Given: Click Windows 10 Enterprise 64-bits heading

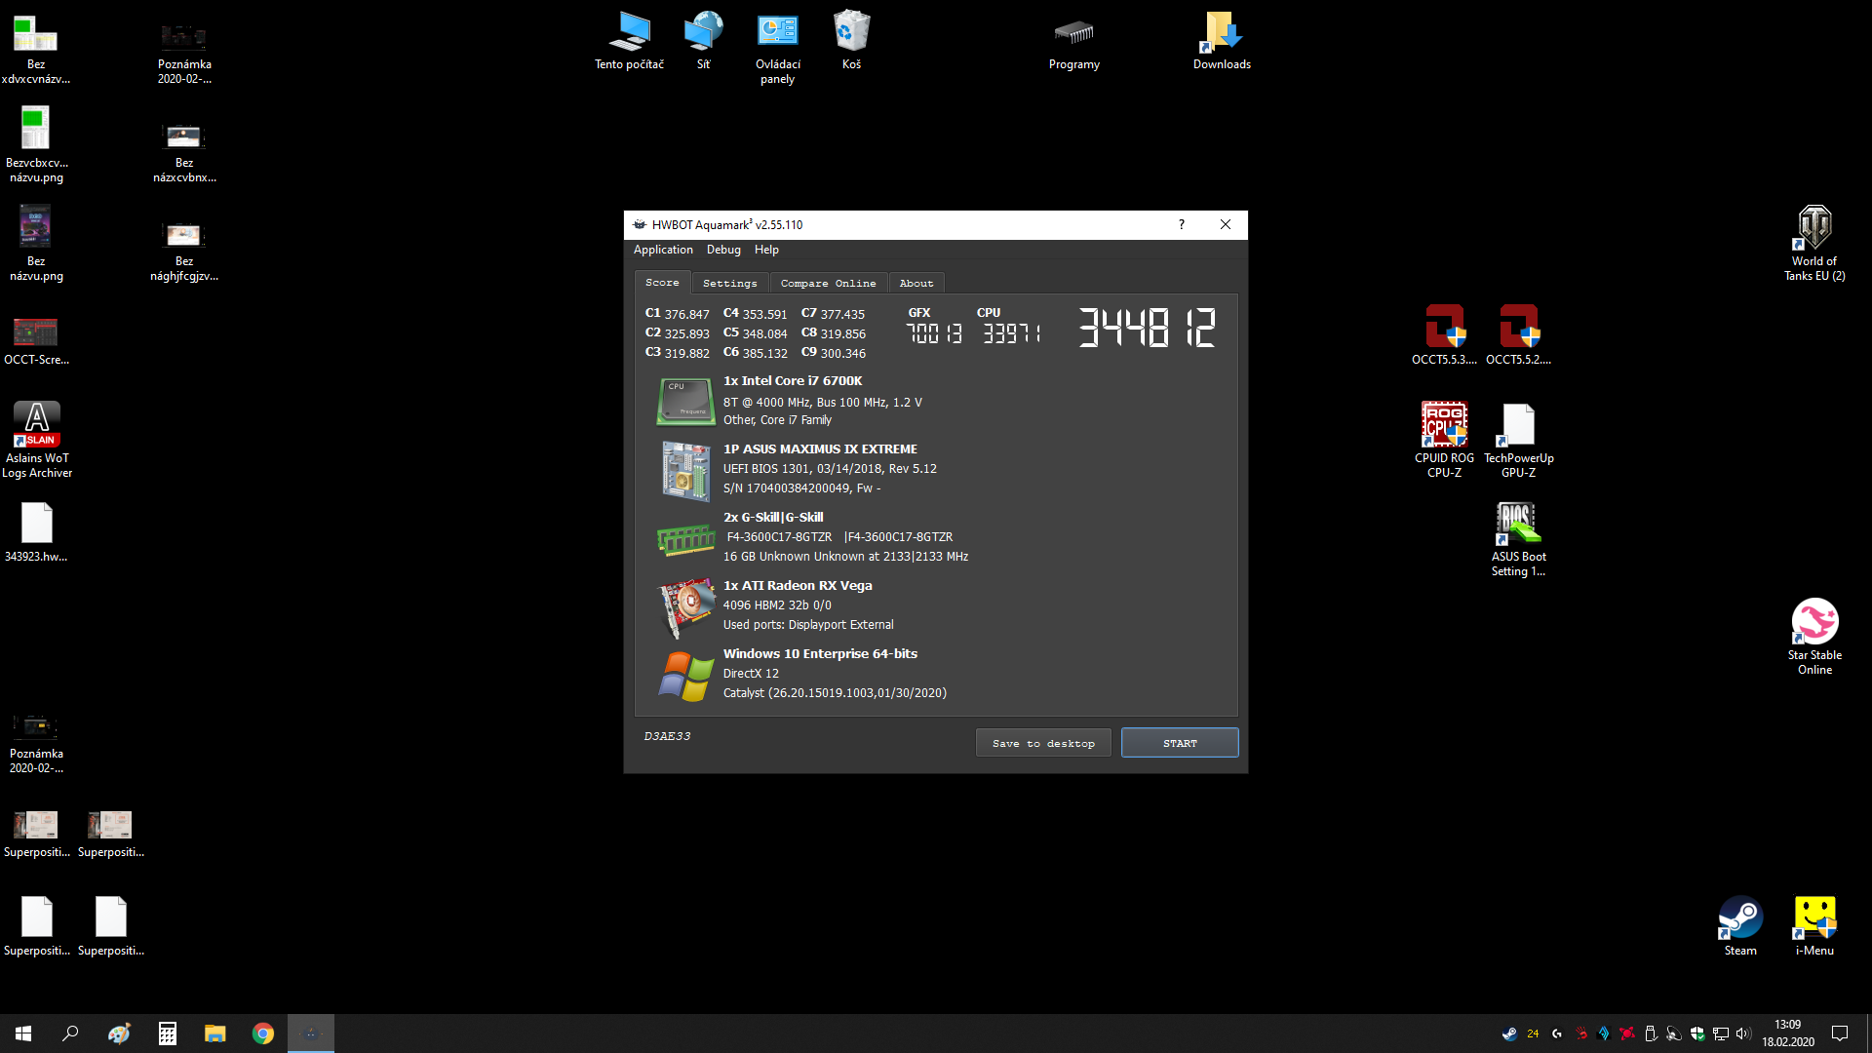Looking at the screenshot, I should (820, 654).
